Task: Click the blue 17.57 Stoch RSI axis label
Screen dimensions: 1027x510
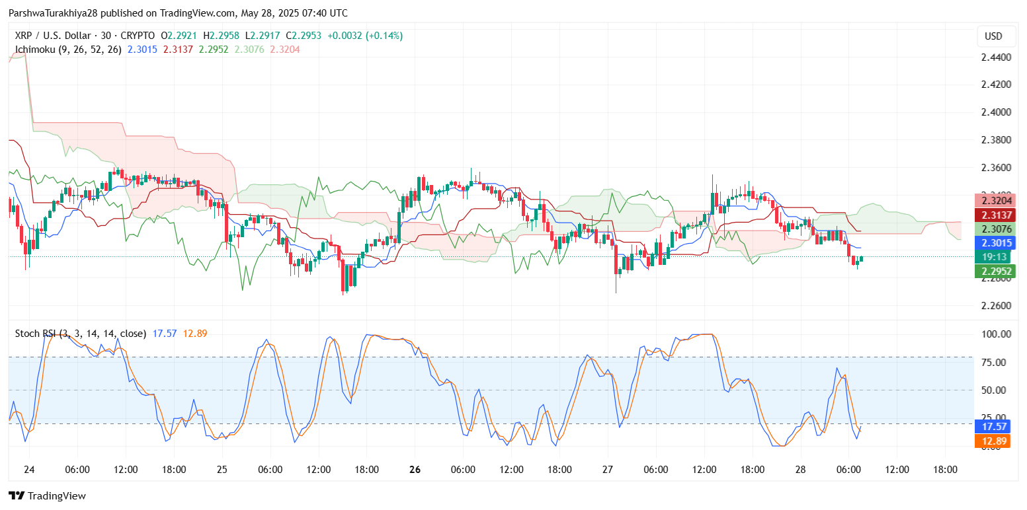Action: click(993, 427)
